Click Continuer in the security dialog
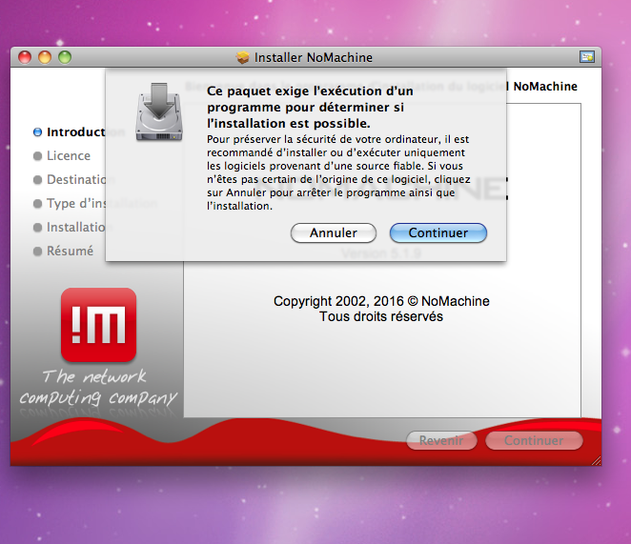The width and height of the screenshot is (631, 544). (438, 233)
